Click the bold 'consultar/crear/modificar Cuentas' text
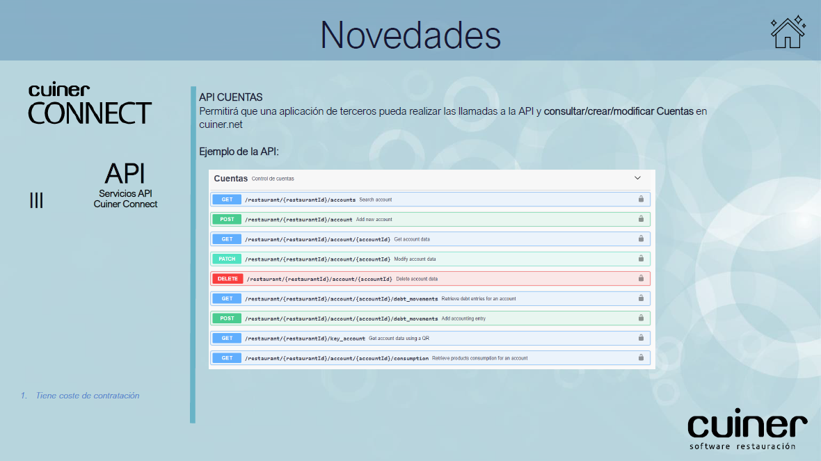 tap(619, 111)
